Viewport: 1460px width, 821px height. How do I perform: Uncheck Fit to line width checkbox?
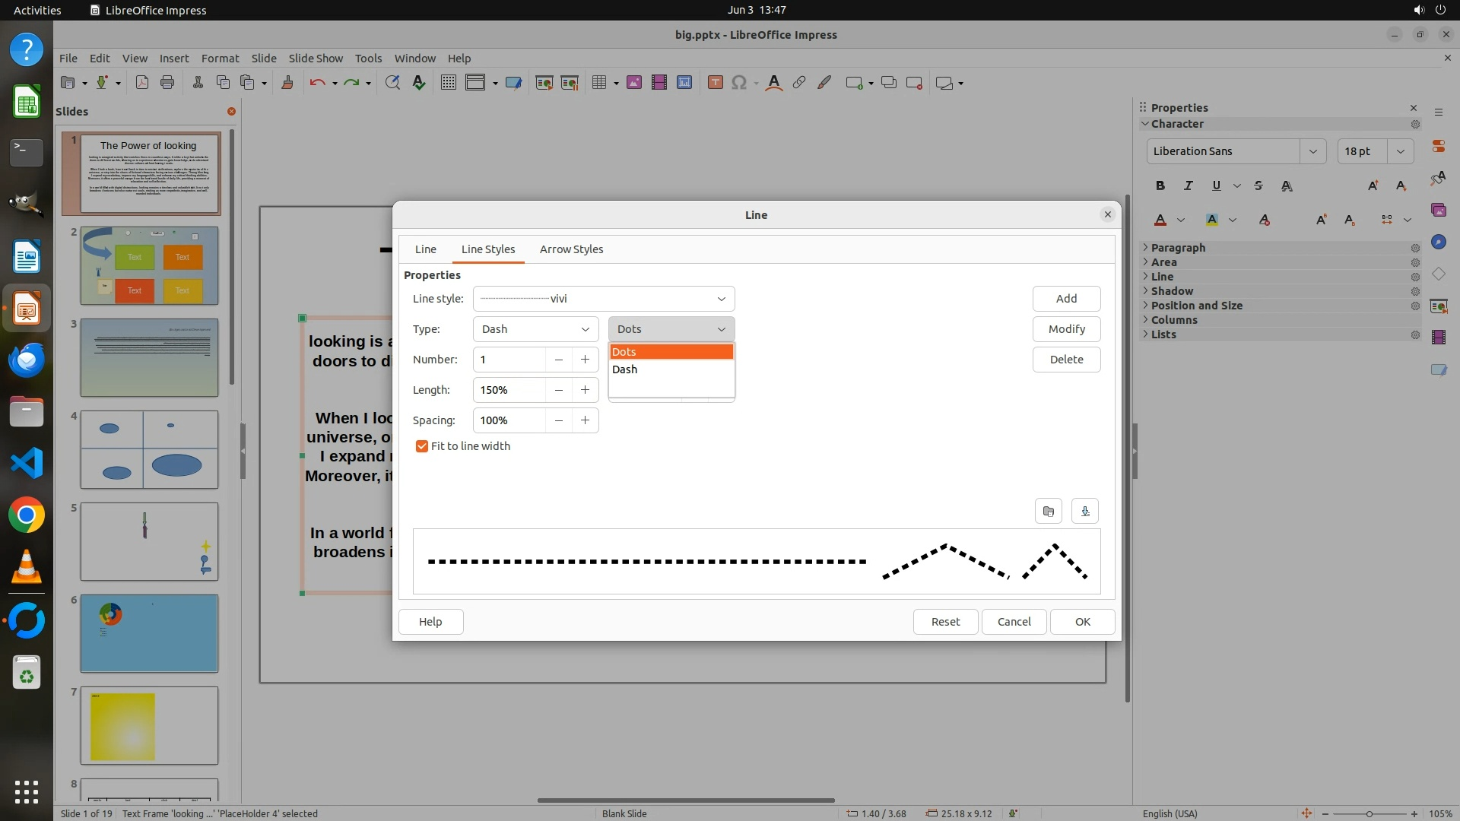(422, 446)
